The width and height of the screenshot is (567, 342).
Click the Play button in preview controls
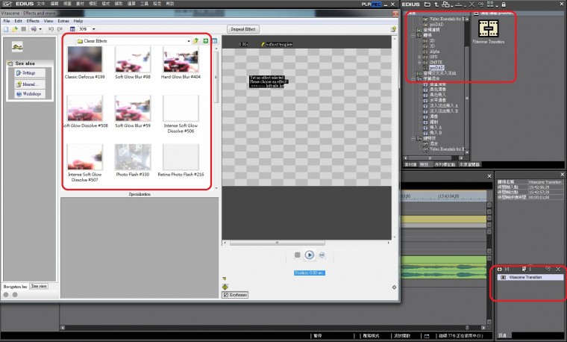click(x=310, y=255)
